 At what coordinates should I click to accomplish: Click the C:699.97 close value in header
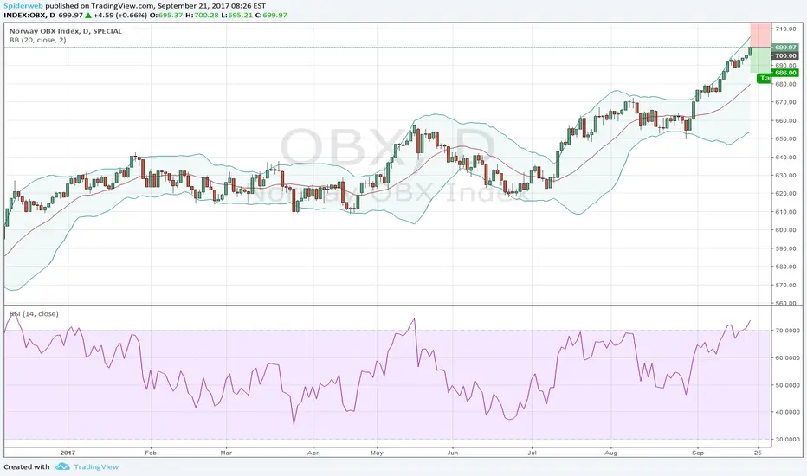(x=271, y=16)
